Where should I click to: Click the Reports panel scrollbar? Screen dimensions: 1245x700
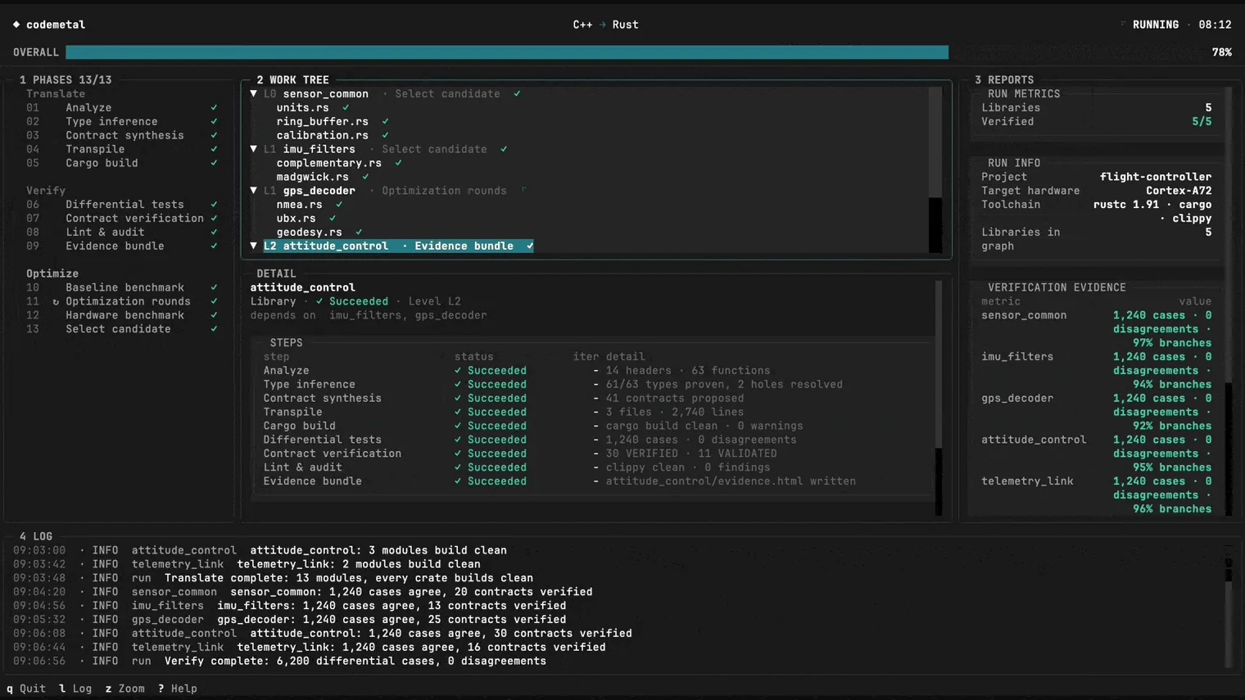point(1229,301)
